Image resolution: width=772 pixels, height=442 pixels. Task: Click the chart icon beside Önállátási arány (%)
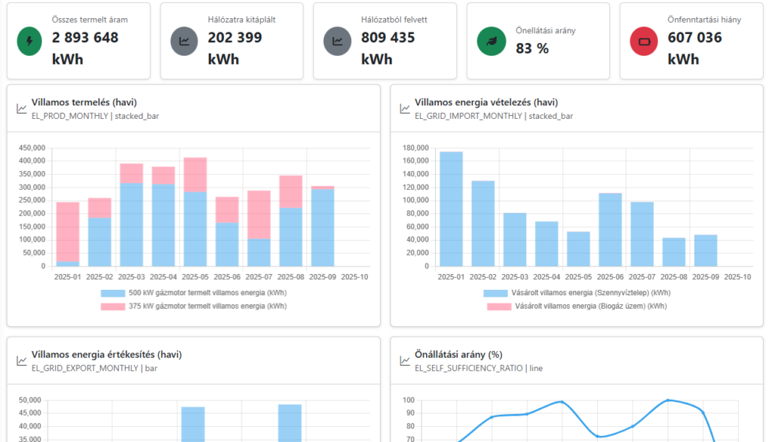[x=405, y=361]
